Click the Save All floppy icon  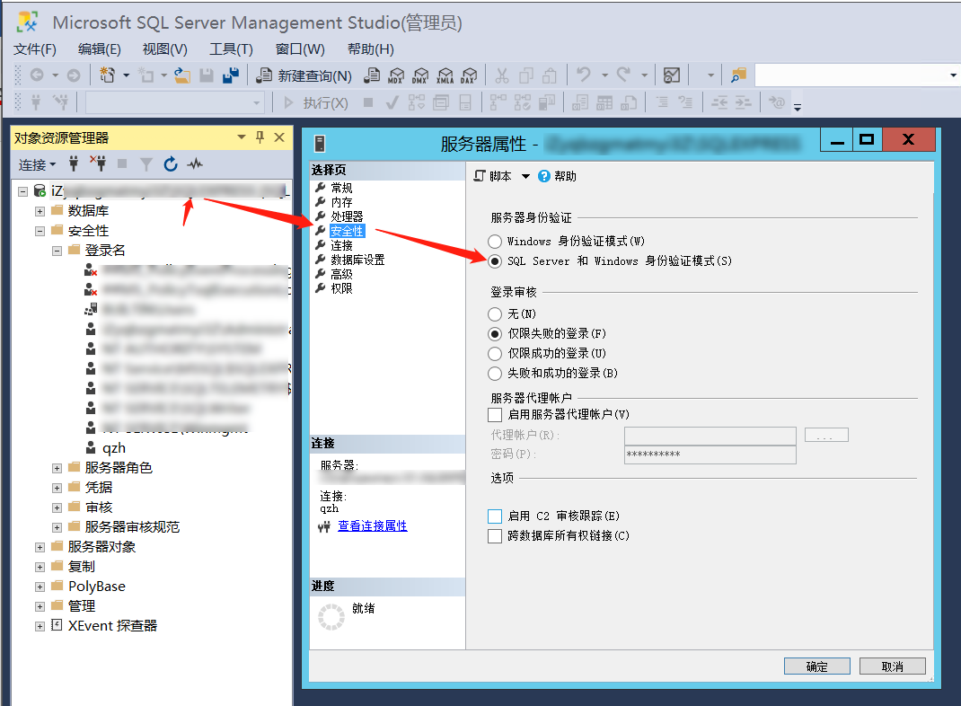(x=231, y=75)
